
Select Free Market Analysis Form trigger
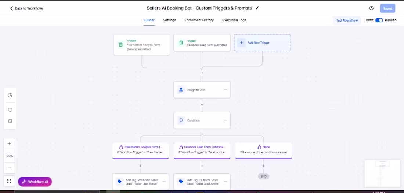pos(142,45)
